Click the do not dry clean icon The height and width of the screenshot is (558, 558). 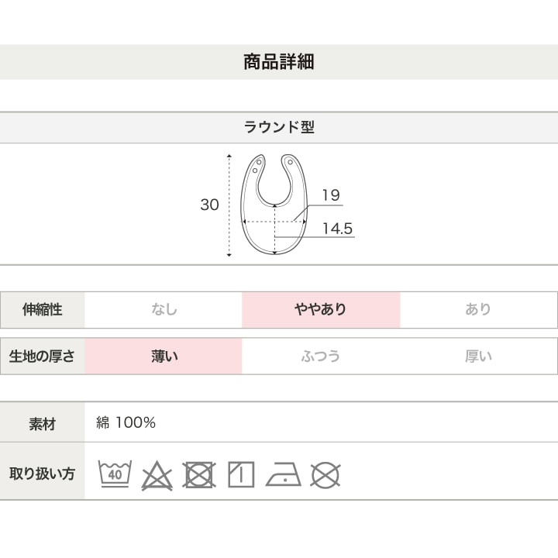click(325, 475)
